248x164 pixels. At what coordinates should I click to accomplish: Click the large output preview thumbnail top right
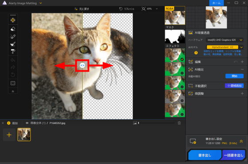[216, 17]
